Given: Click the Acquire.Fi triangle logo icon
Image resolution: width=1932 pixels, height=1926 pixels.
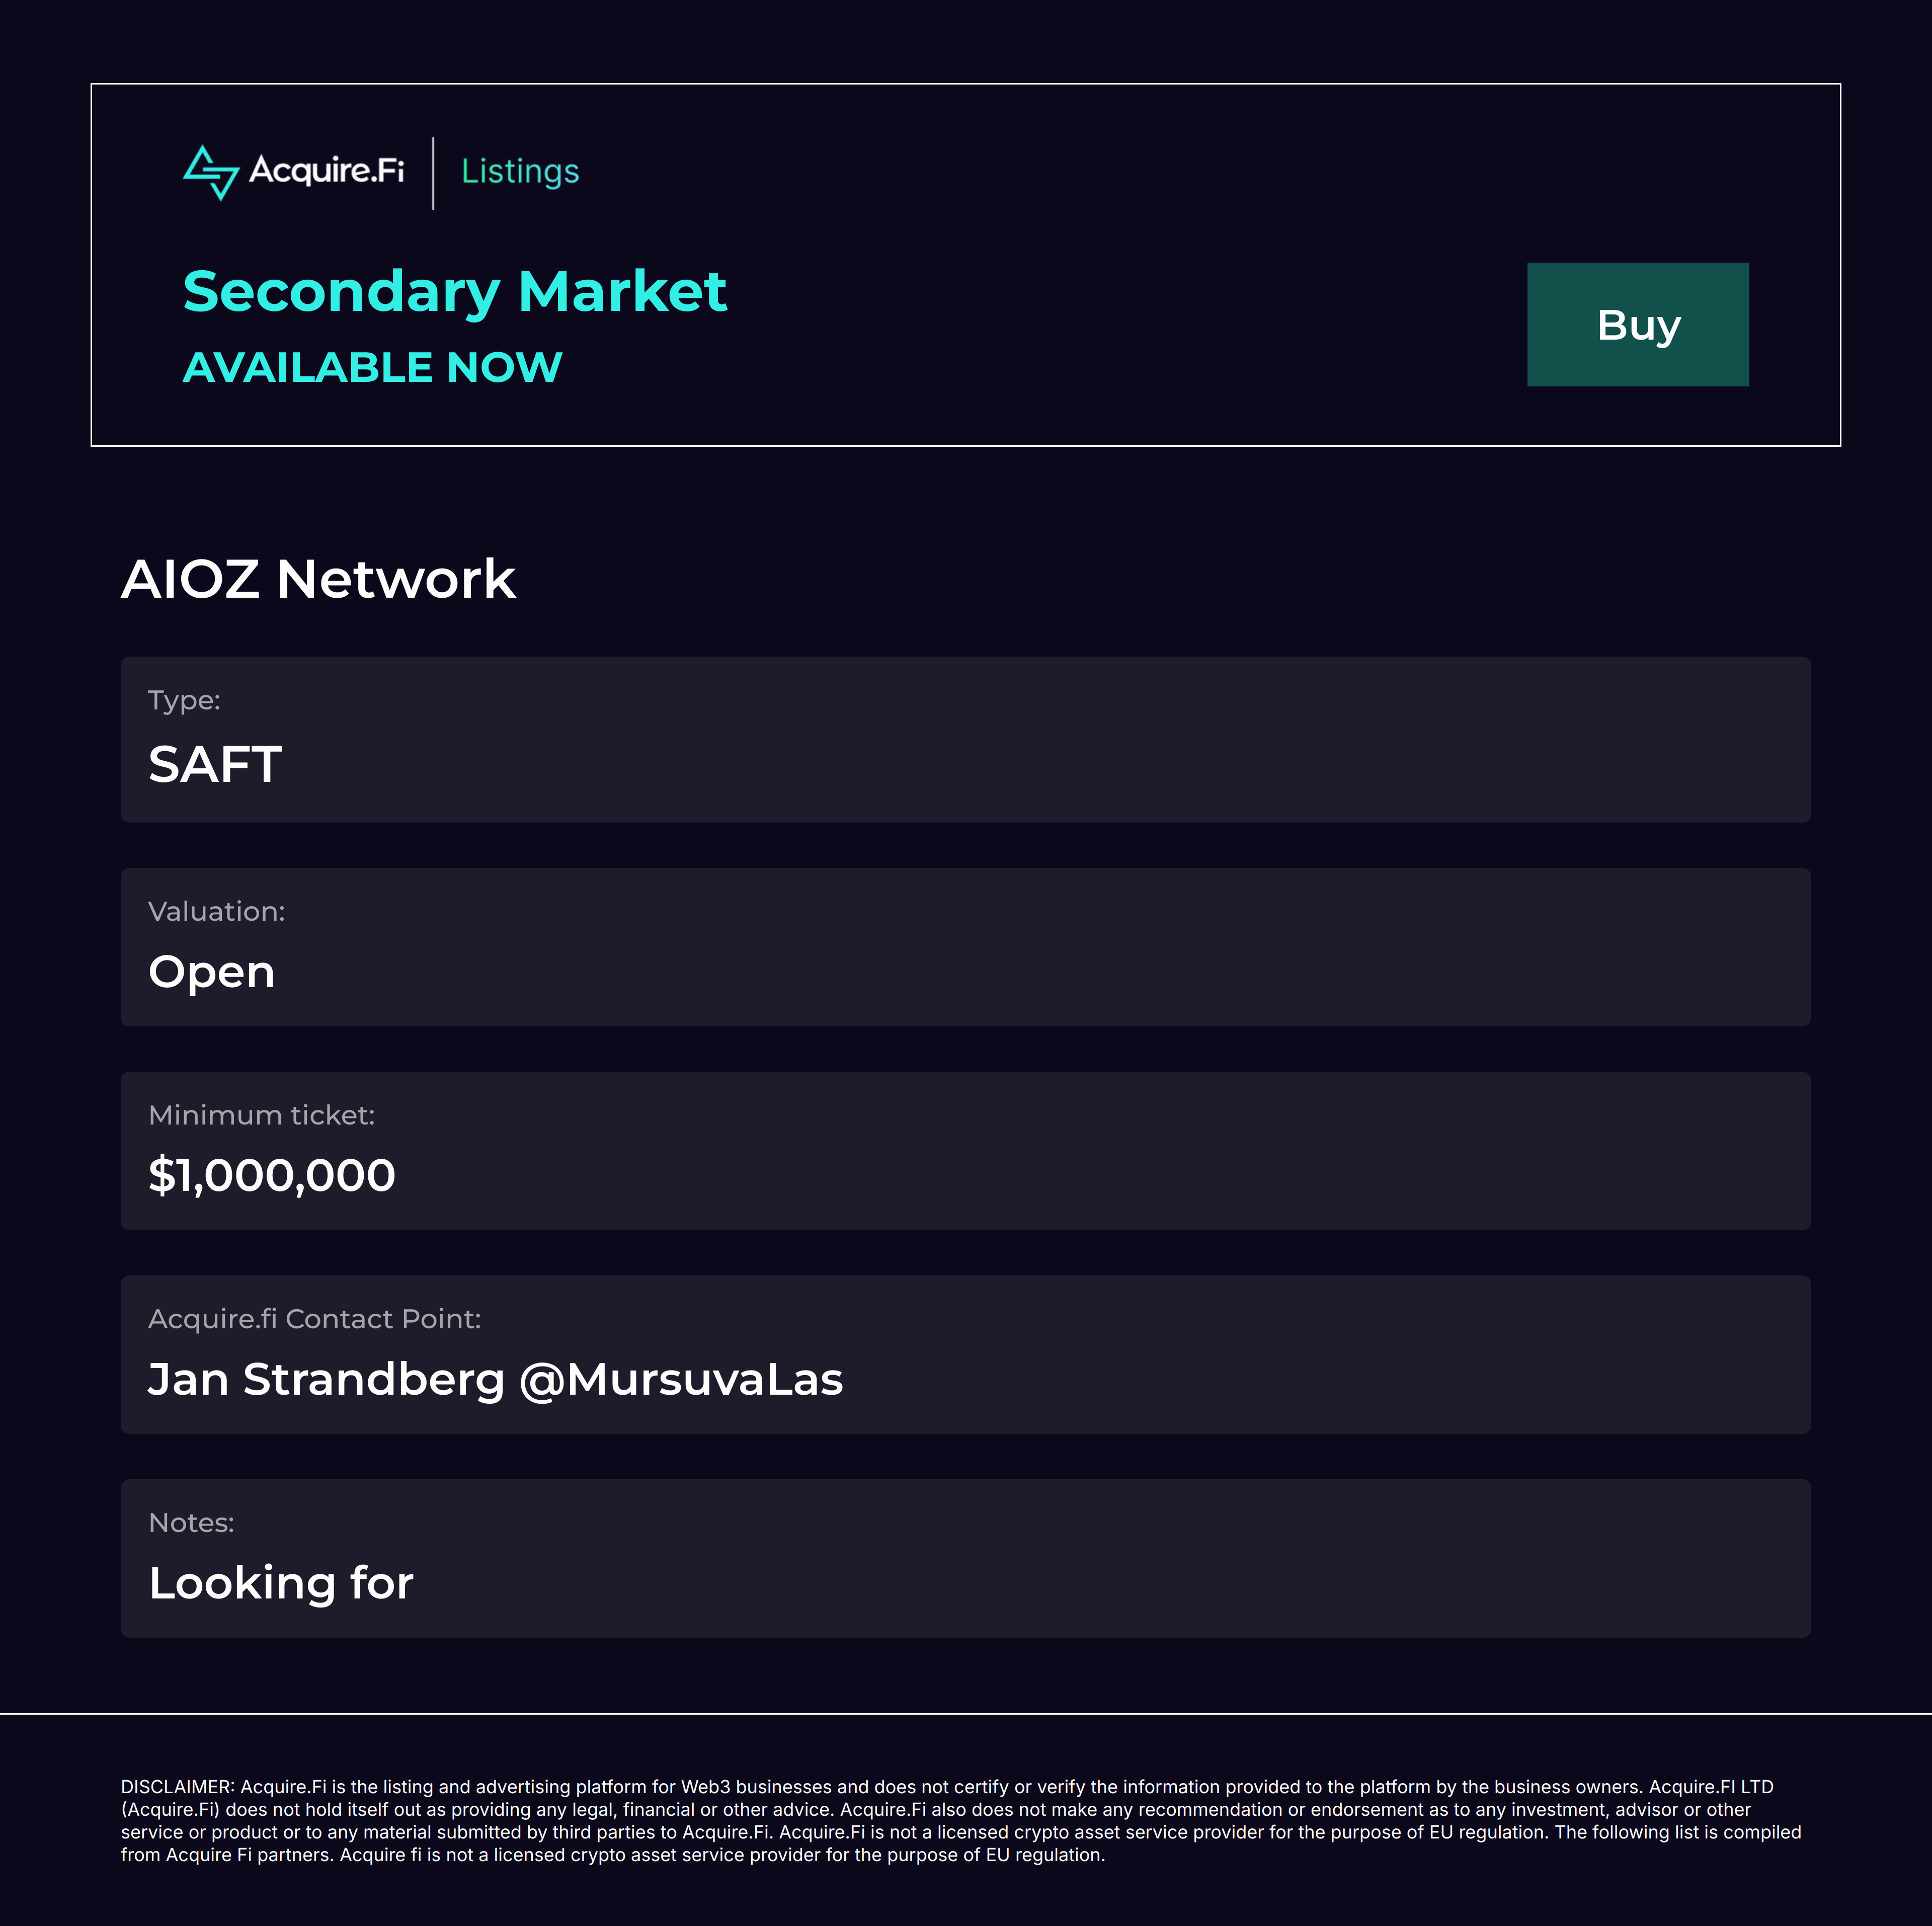Looking at the screenshot, I should [211, 172].
